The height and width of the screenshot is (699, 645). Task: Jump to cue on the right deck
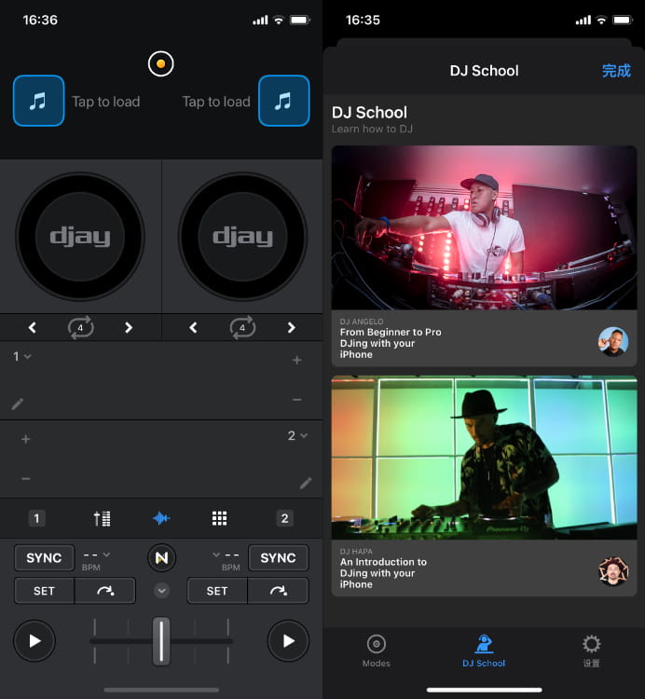pos(278,591)
